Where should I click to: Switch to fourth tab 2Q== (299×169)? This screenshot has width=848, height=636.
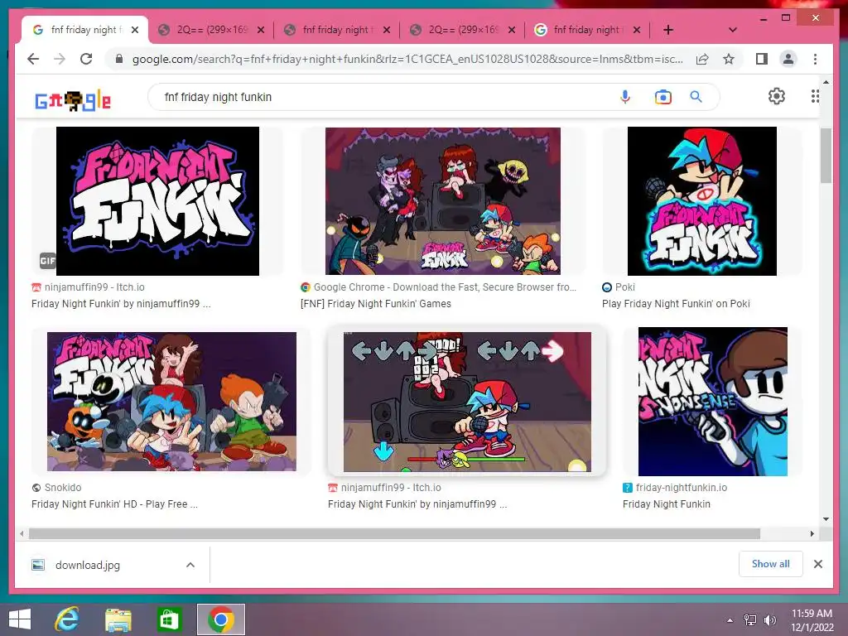pyautogui.click(x=464, y=30)
